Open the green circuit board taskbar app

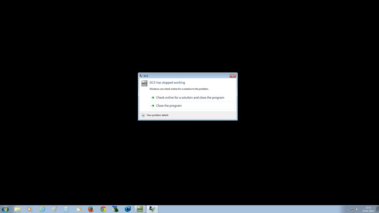tap(116, 209)
